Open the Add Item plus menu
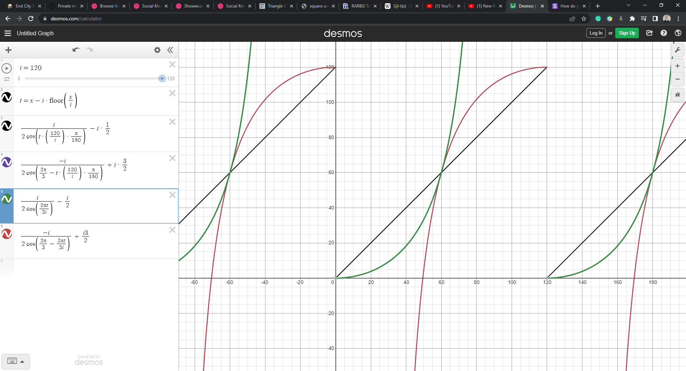This screenshot has height=371, width=686. click(9, 50)
